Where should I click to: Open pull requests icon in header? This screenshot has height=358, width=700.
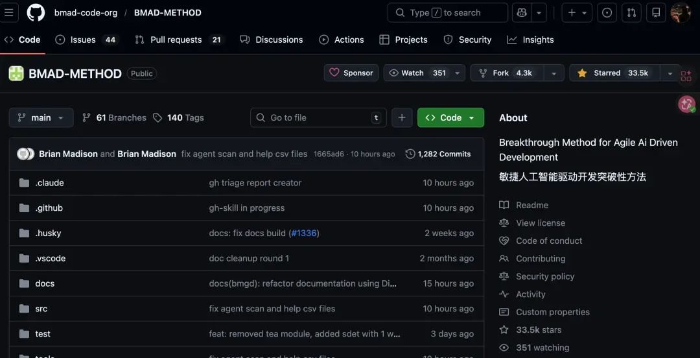tap(631, 12)
